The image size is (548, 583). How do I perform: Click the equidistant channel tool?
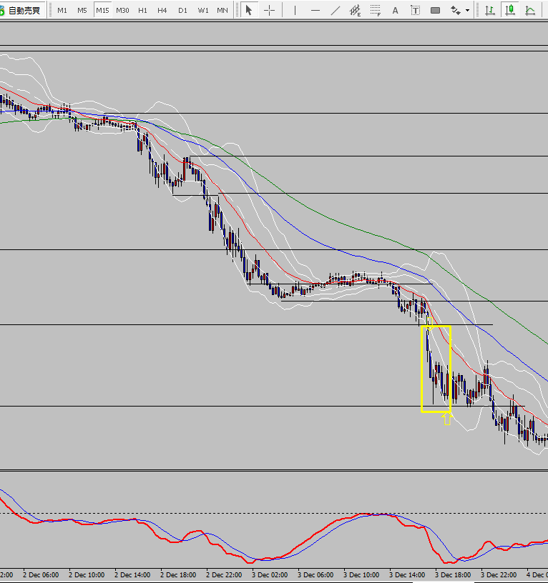[x=356, y=10]
